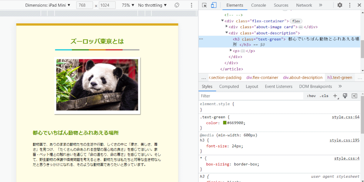The image size is (364, 182).
Task: Open the Dimensions: iPad Mini dropdown
Action: click(x=48, y=5)
